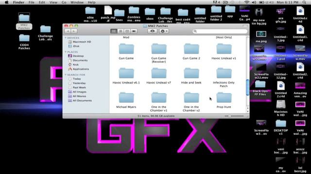Image resolution: width=311 pixels, height=174 pixels.
Task: Select the MW2 Patches desktop folder
Action: tap(24, 21)
